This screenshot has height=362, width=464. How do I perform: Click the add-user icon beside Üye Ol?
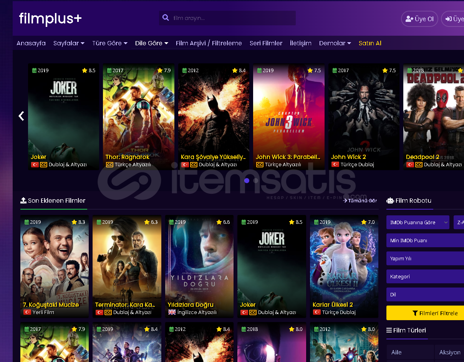[409, 19]
